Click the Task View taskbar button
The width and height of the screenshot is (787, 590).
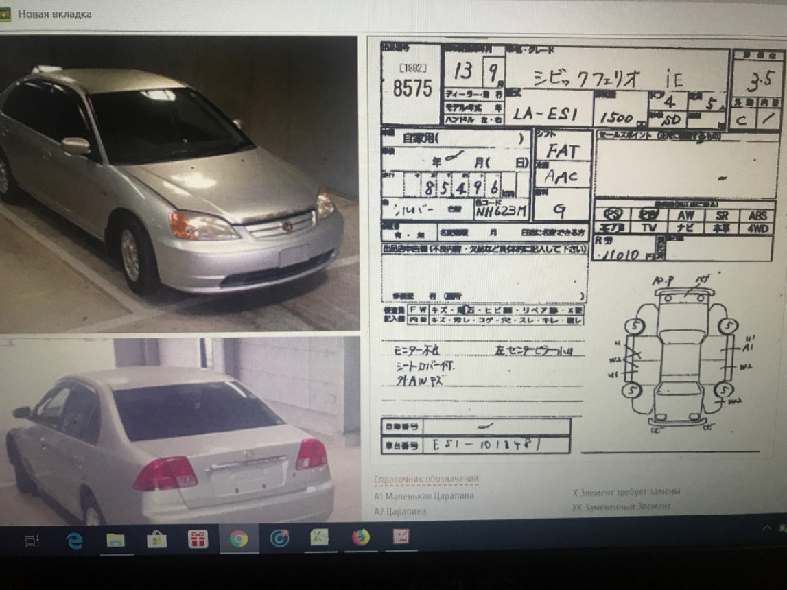point(32,541)
